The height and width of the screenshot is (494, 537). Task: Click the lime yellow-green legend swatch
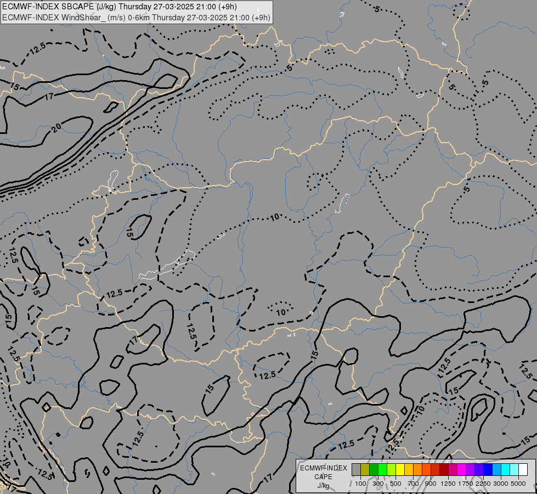click(x=392, y=469)
